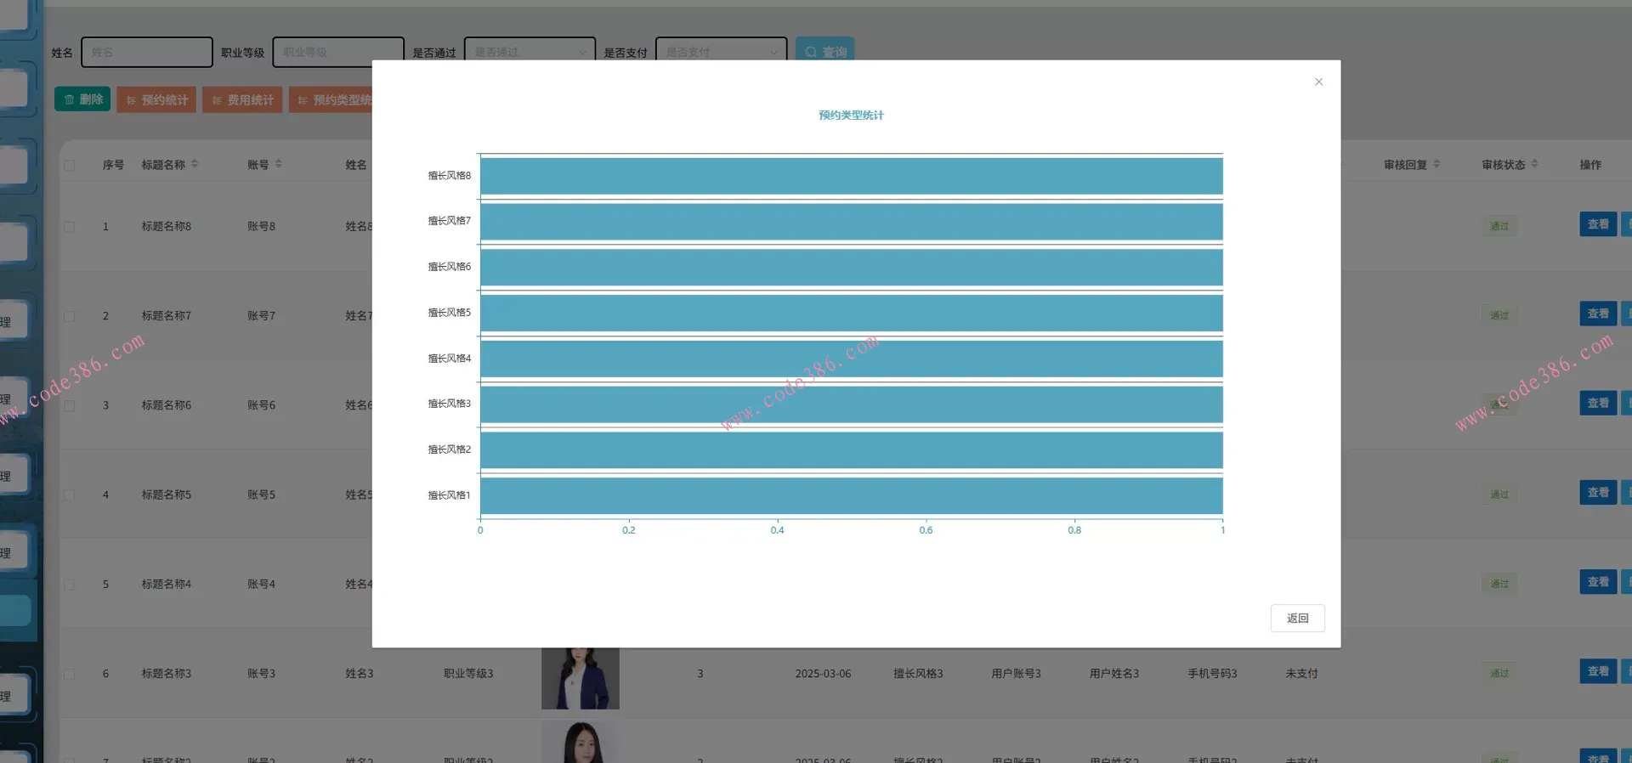View details of row 标题名称5 with 查看
Viewport: 1632px width, 763px height.
click(x=1598, y=492)
